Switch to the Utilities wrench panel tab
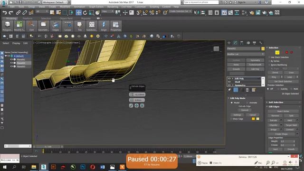 261,43
